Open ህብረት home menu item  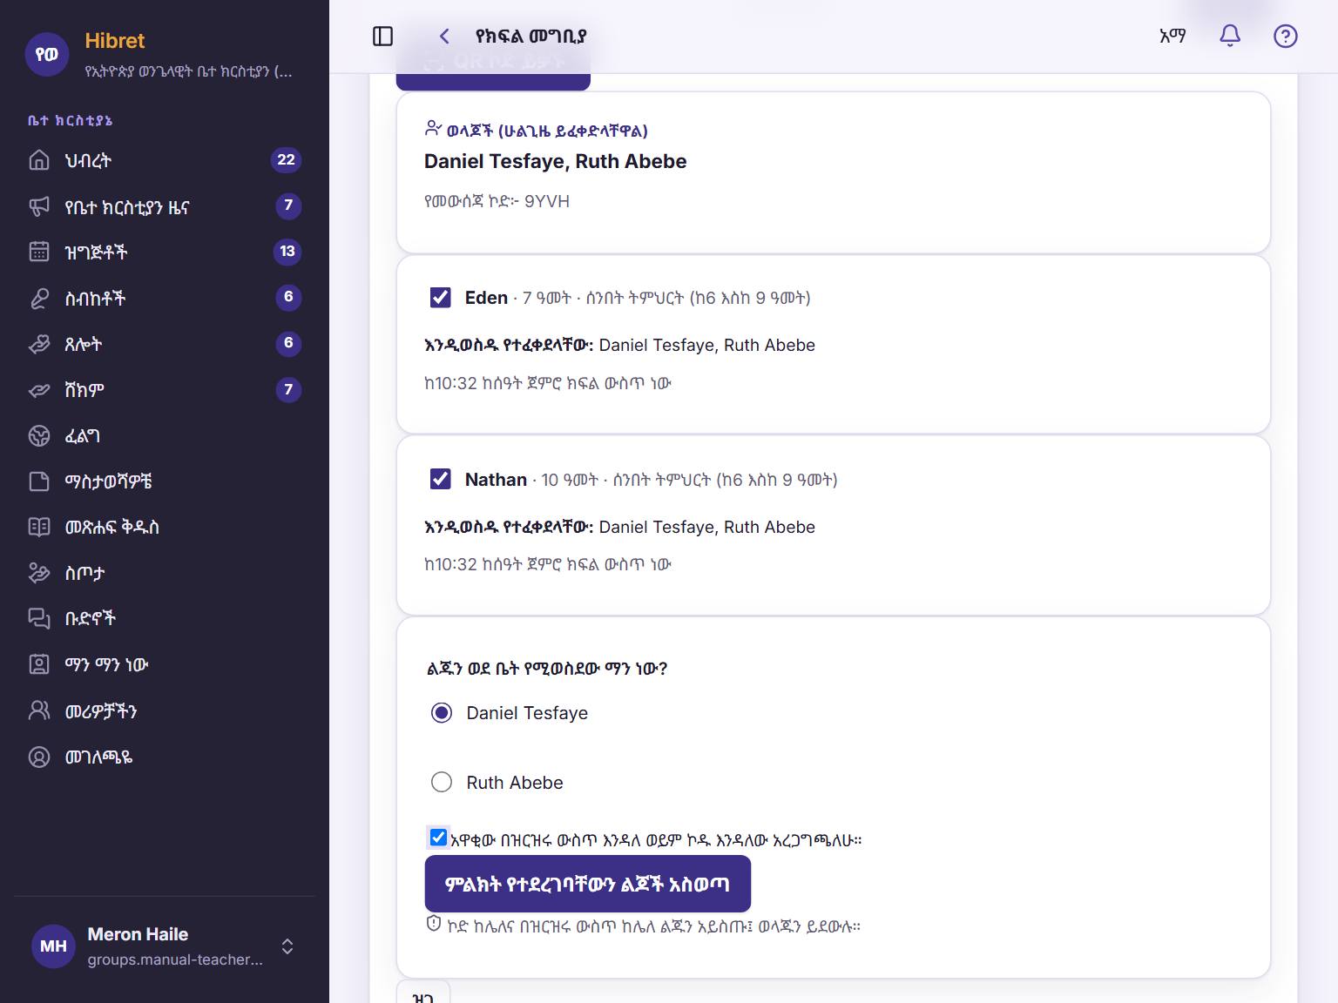click(165, 160)
